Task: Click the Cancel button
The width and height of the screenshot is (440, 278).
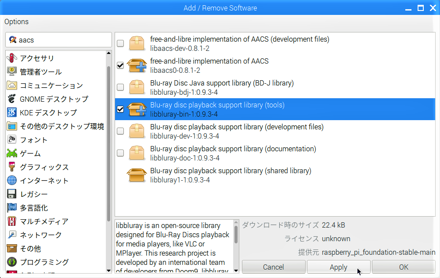Action: coord(273,267)
